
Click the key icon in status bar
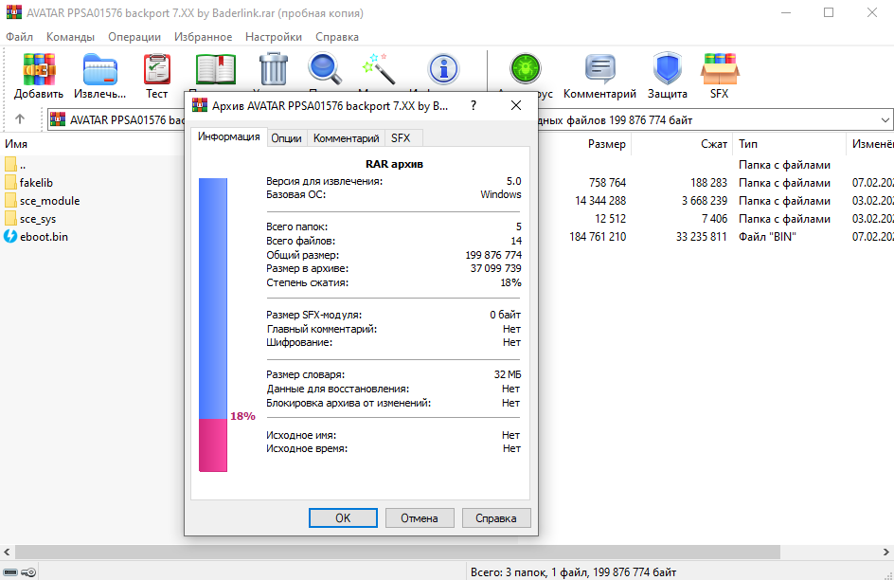tap(28, 572)
